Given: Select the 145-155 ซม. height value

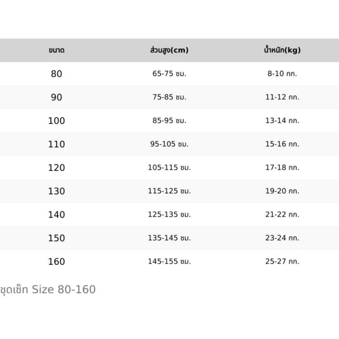Looking at the screenshot, I should [169, 262].
